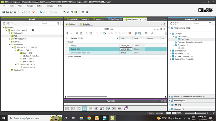This screenshot has width=216, height=121.
Task: Switch to axc-f-1152-1 / Profinet tab
Action: 77,19
